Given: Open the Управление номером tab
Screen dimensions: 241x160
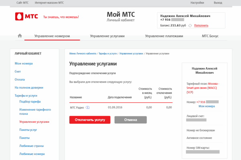Looking at the screenshot, I should [52, 36].
